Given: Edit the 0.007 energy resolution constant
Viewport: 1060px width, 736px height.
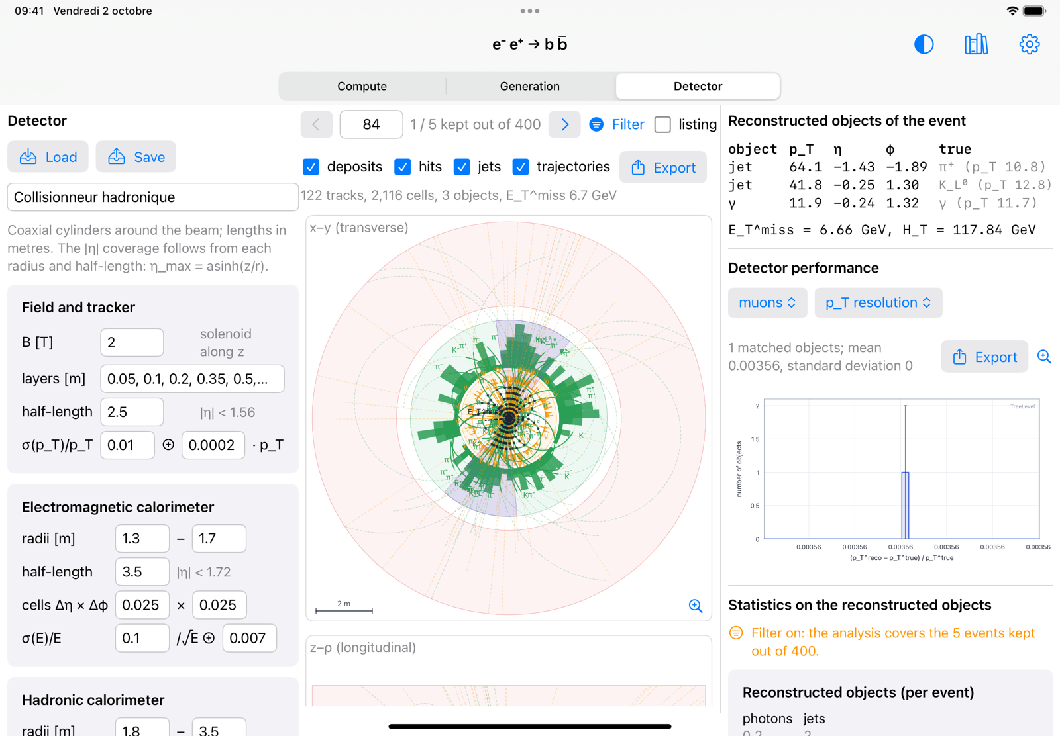Looking at the screenshot, I should click(250, 638).
